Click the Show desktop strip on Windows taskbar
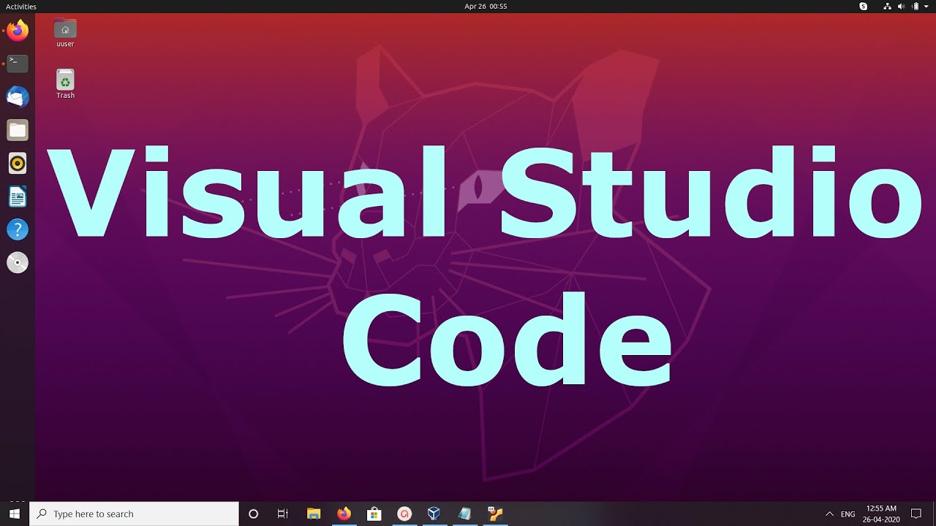Viewport: 936px width, 526px height. pos(935,514)
